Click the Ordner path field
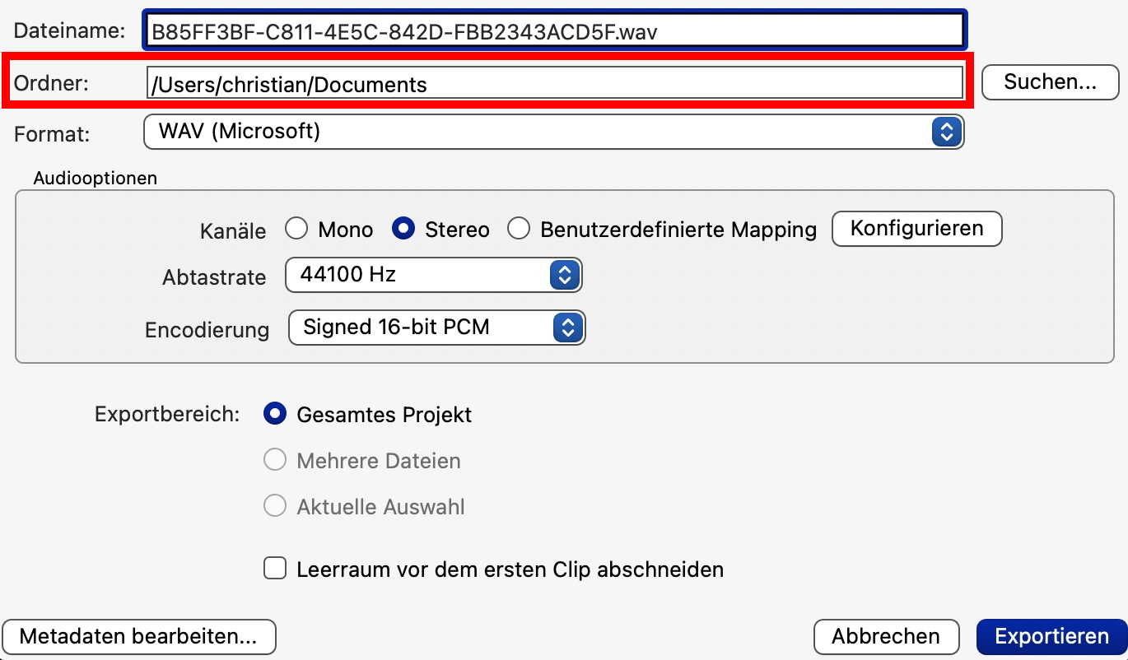Viewport: 1128px width, 660px height. click(x=553, y=84)
